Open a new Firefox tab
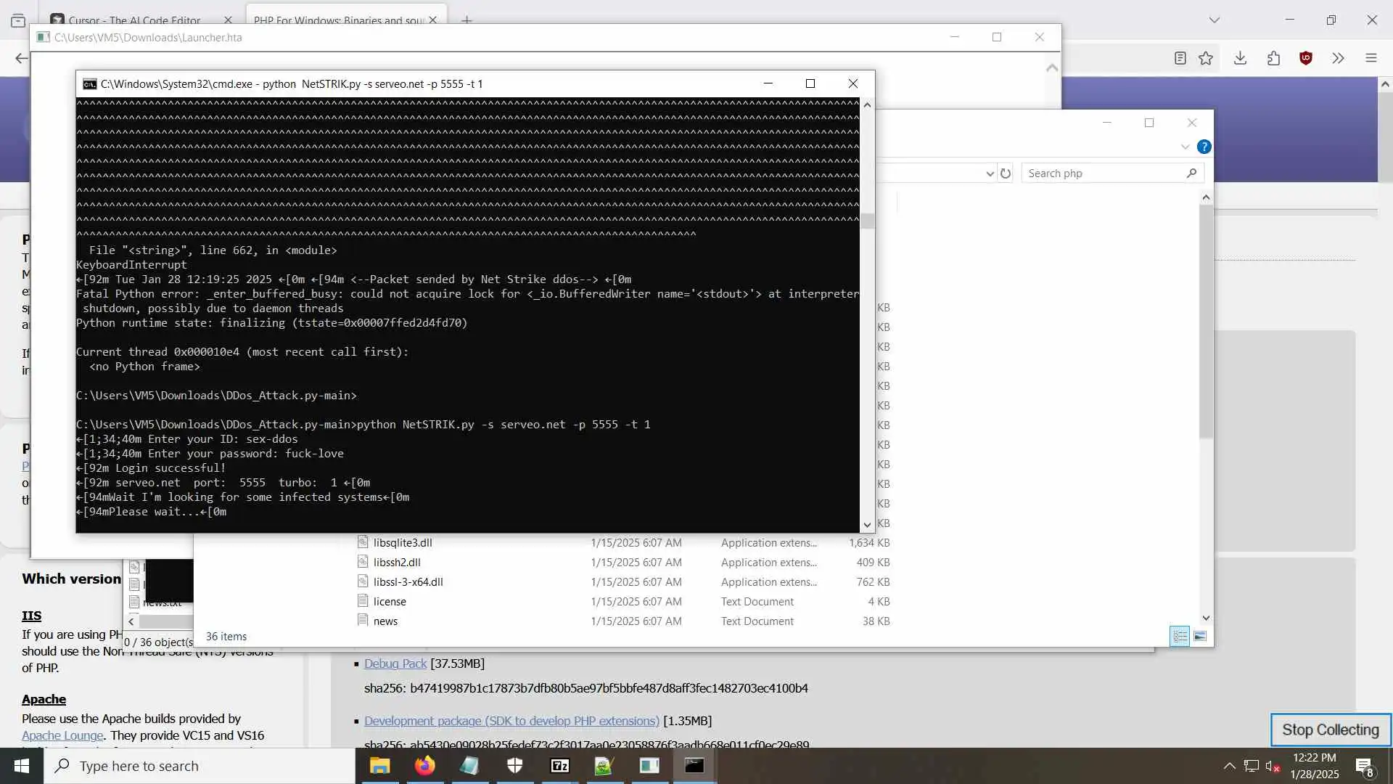Image resolution: width=1393 pixels, height=784 pixels. (x=467, y=20)
